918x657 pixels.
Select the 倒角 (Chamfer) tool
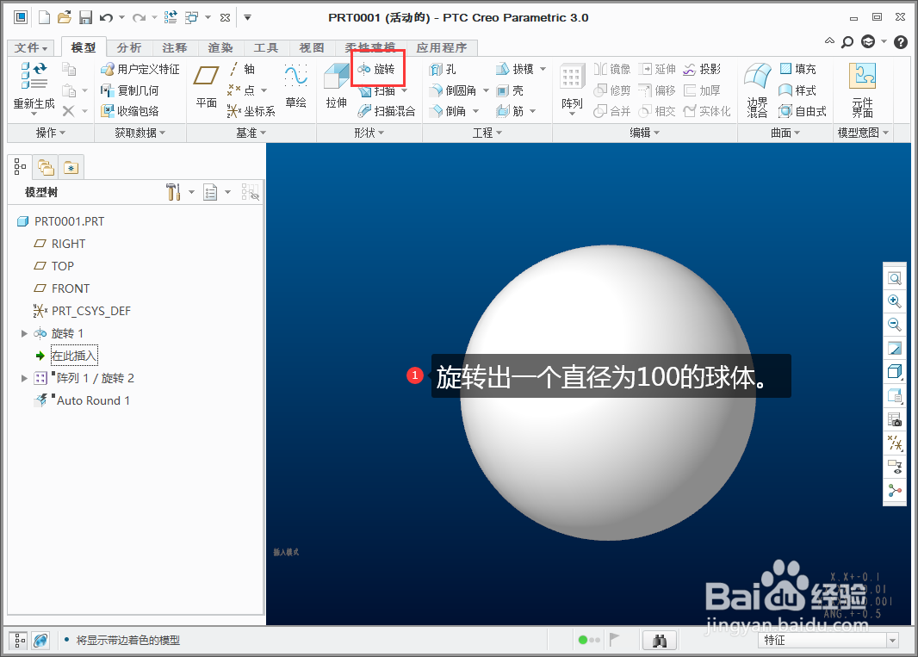pyautogui.click(x=448, y=111)
